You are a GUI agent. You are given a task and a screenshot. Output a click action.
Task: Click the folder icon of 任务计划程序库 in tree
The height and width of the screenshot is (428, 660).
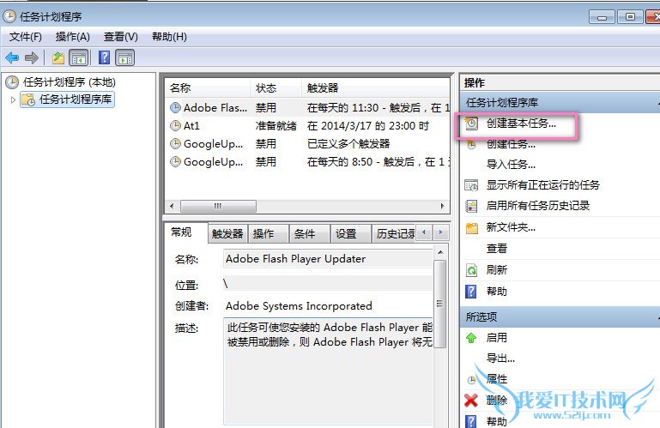click(28, 99)
